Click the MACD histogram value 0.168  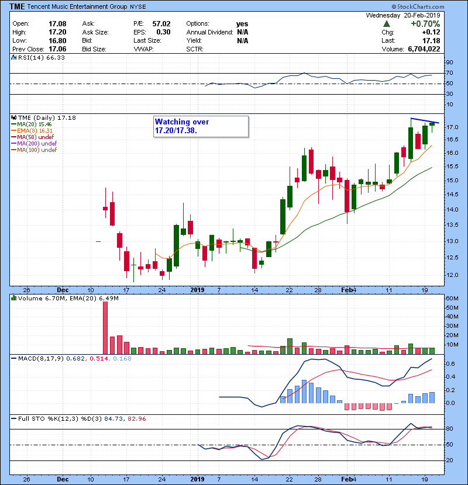tap(122, 359)
